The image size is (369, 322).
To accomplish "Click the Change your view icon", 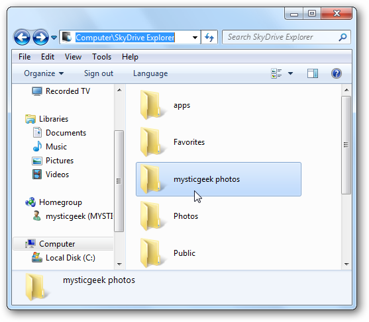I will coord(276,73).
